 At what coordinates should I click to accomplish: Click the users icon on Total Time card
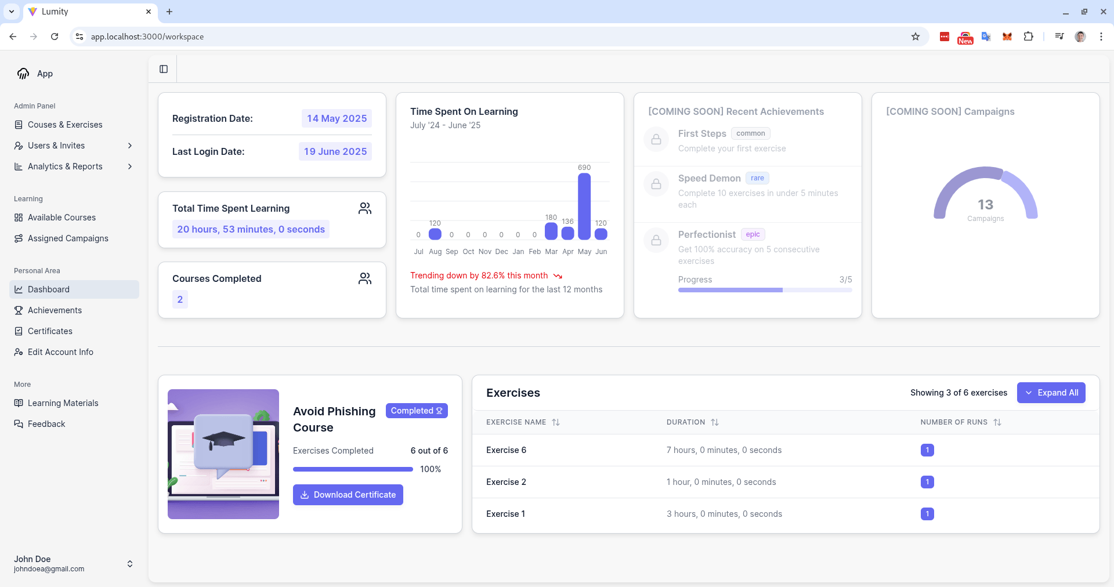pyautogui.click(x=364, y=209)
